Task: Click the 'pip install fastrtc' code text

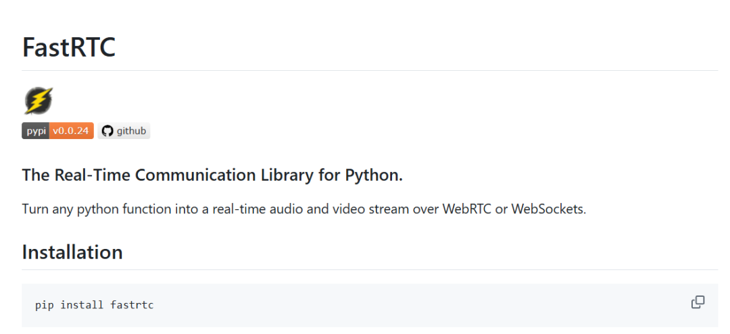Action: pyautogui.click(x=94, y=305)
